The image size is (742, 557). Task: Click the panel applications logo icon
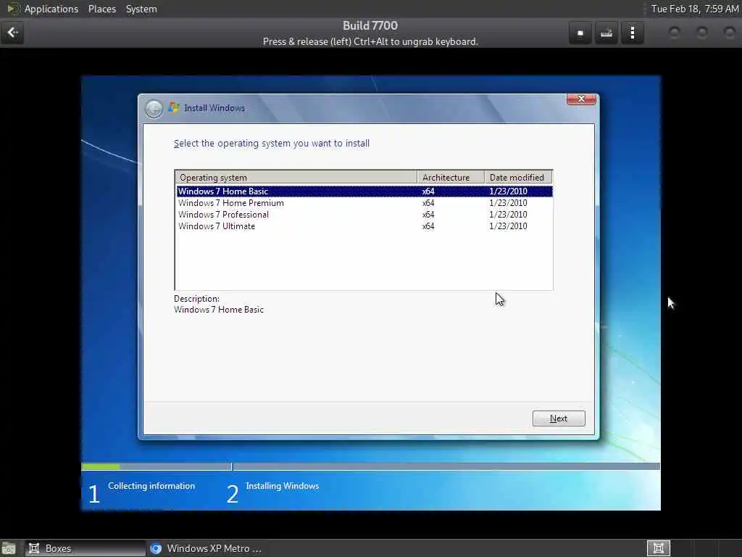(13, 9)
